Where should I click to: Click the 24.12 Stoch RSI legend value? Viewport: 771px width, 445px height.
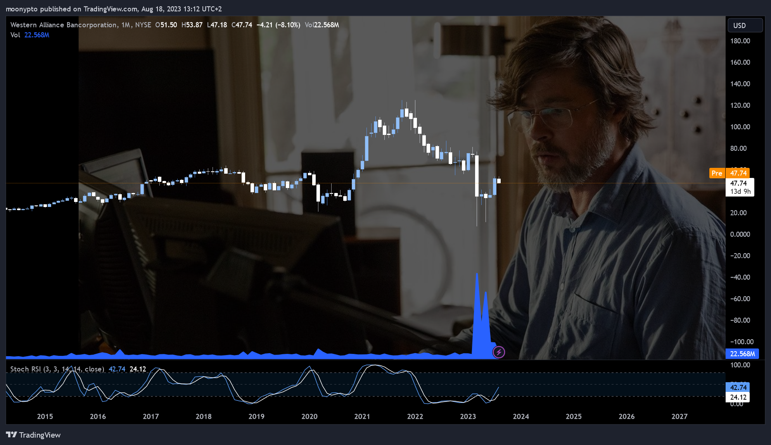(x=138, y=369)
